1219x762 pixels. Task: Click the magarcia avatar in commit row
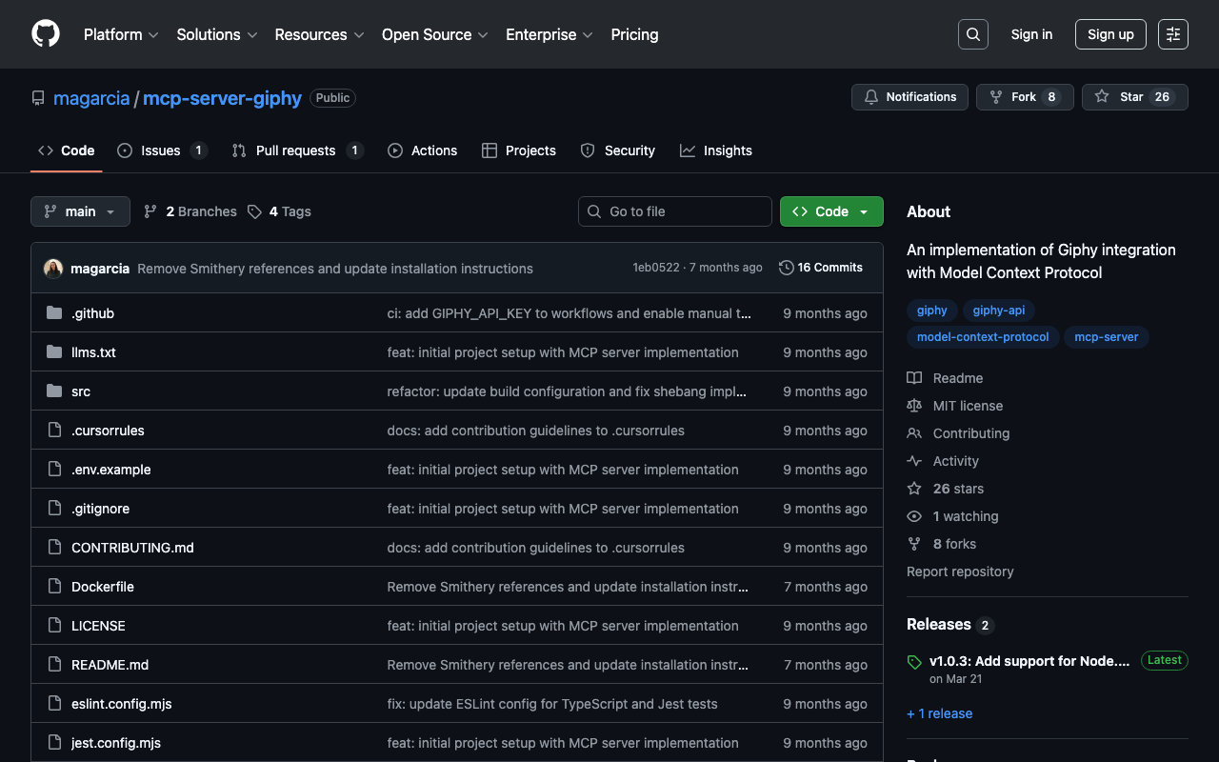pos(53,269)
